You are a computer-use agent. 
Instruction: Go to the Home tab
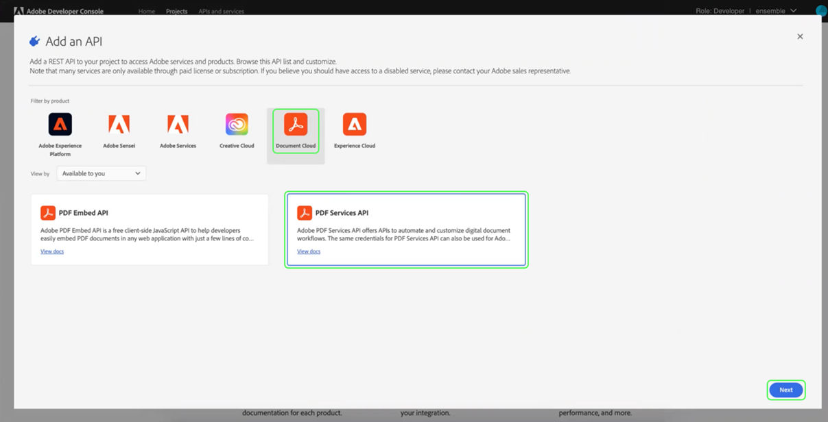147,11
